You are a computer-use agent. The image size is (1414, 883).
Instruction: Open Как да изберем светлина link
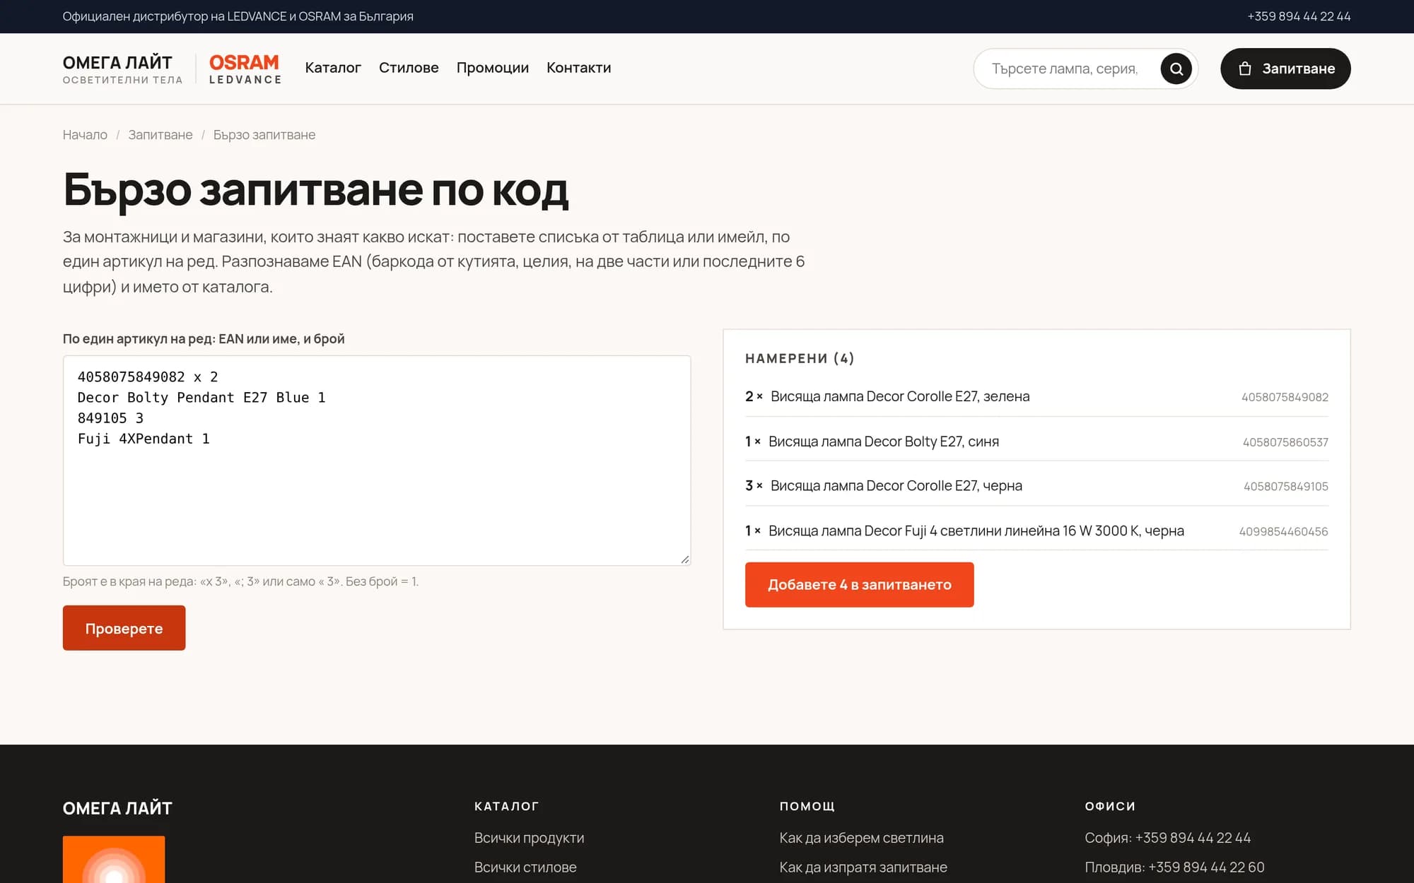coord(861,838)
